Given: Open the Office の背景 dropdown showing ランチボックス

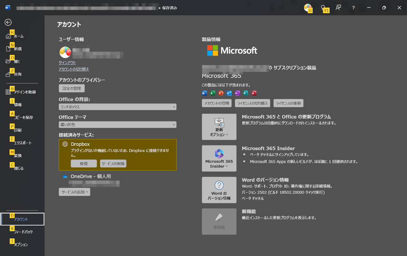Looking at the screenshot, I should pyautogui.click(x=117, y=106).
